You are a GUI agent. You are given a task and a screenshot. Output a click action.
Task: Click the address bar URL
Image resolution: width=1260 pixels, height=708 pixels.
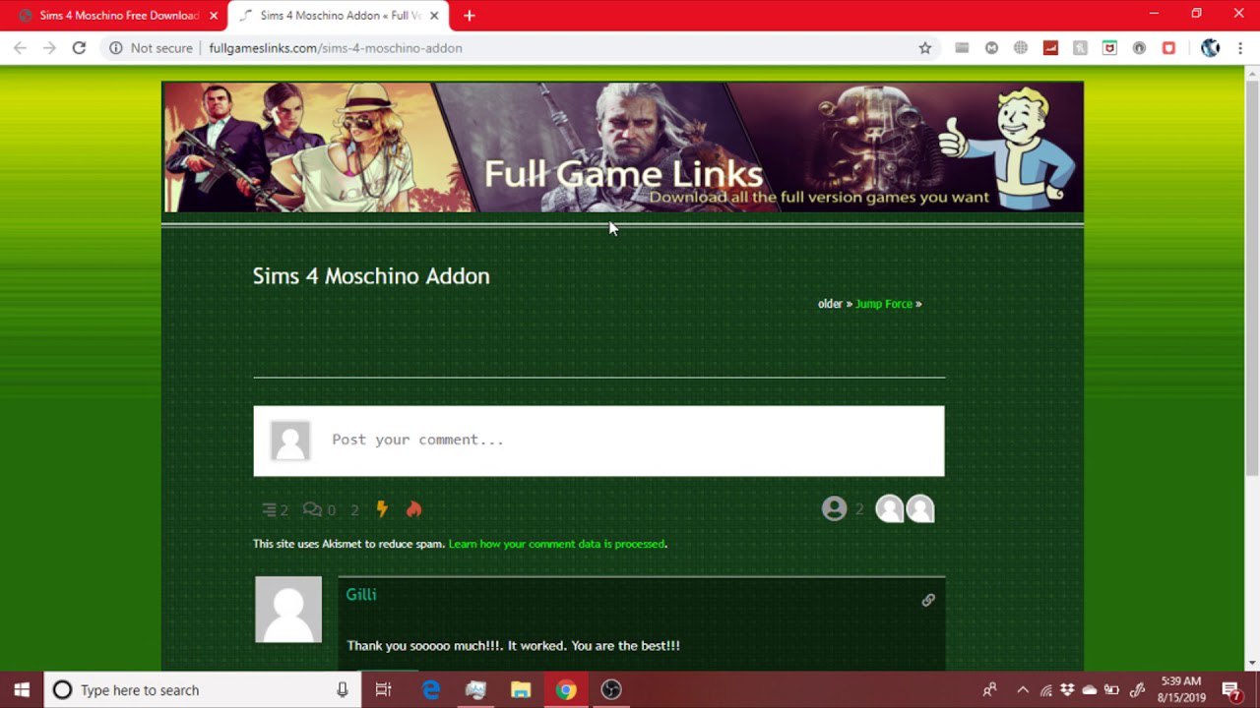(x=336, y=47)
